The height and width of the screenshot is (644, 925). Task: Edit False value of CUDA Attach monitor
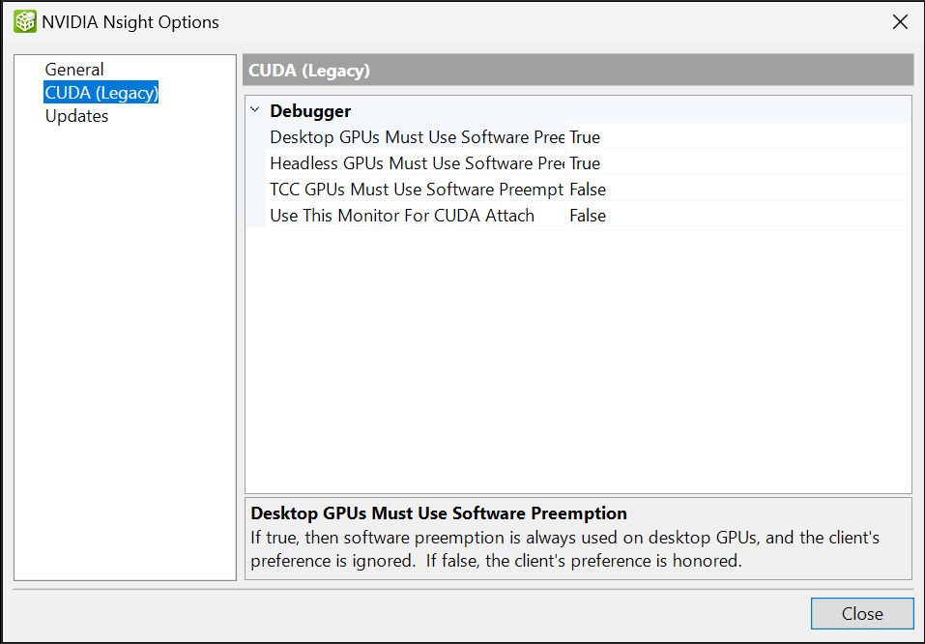(738, 215)
